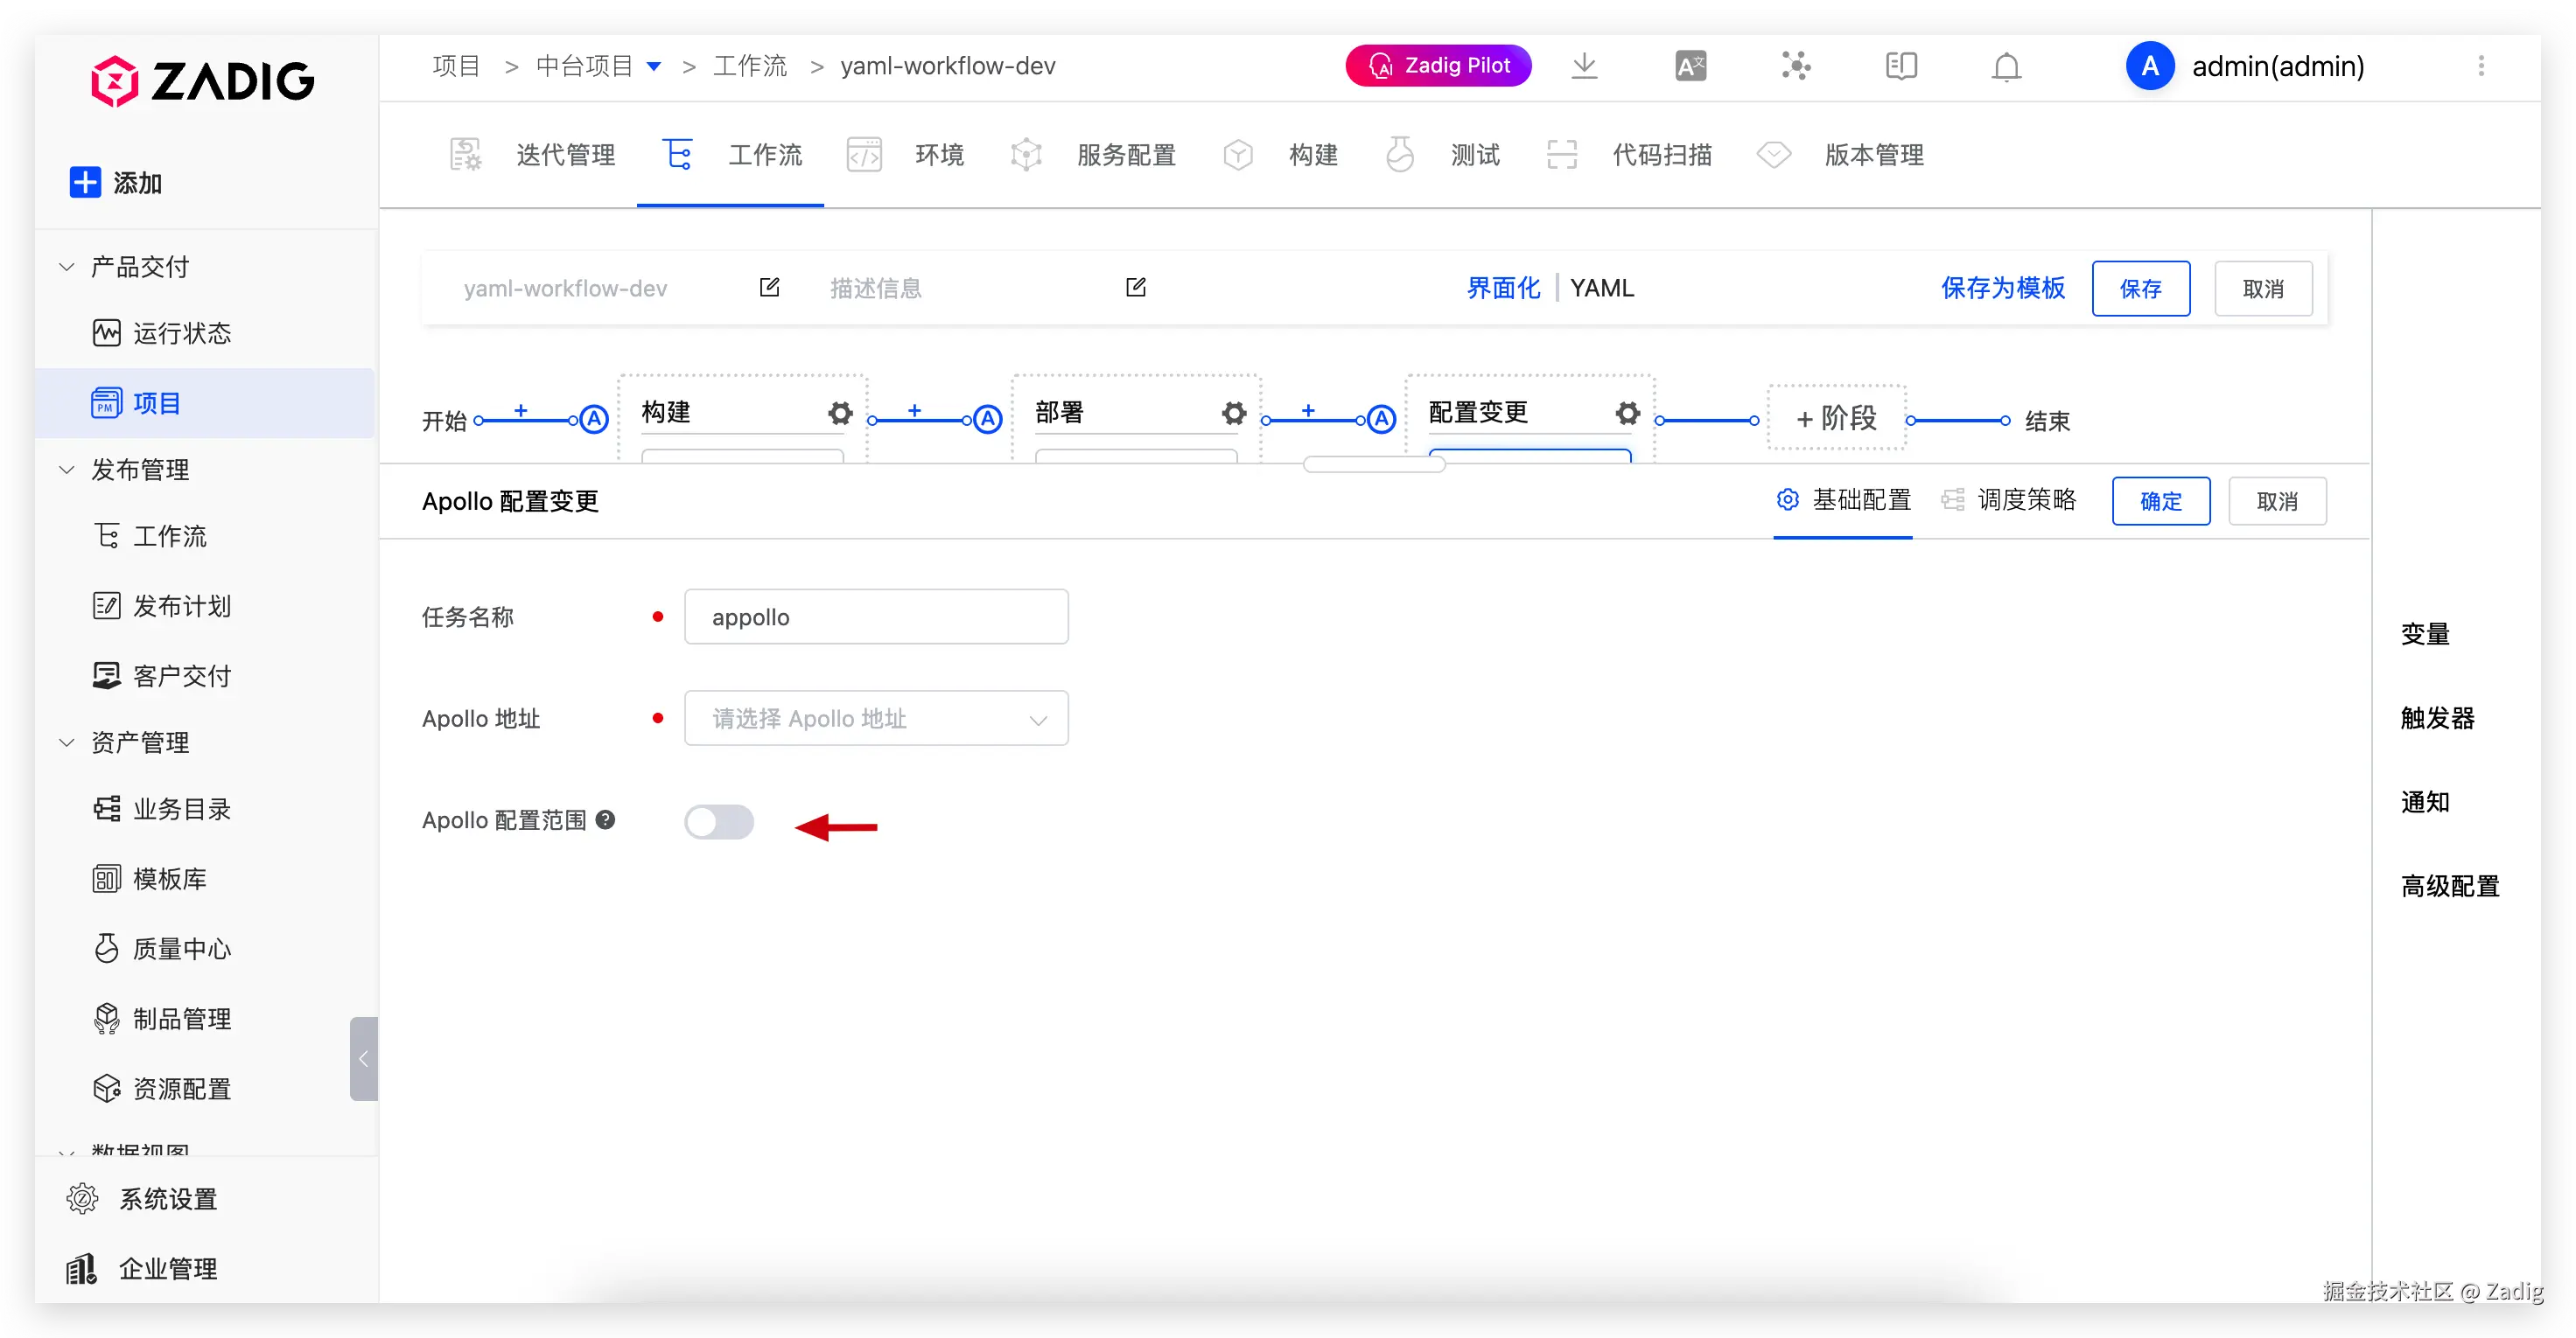
Task: Click the download icon in top bar
Action: click(x=1584, y=66)
